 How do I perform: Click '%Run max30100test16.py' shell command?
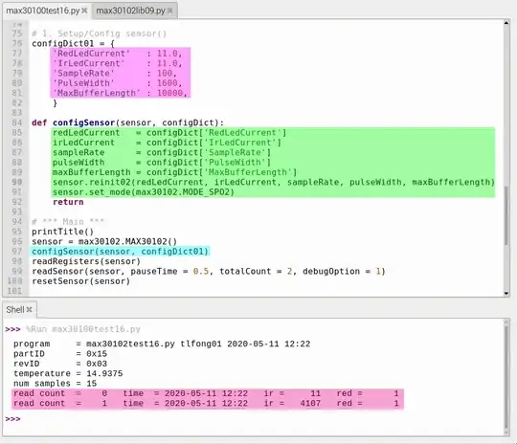pos(83,329)
